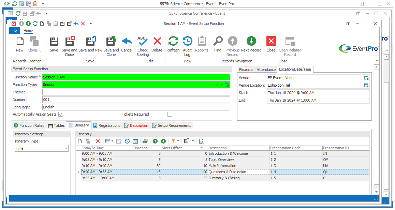The height and width of the screenshot is (210, 395).
Task: Click the Save ribbon icon
Action: coord(54,44)
